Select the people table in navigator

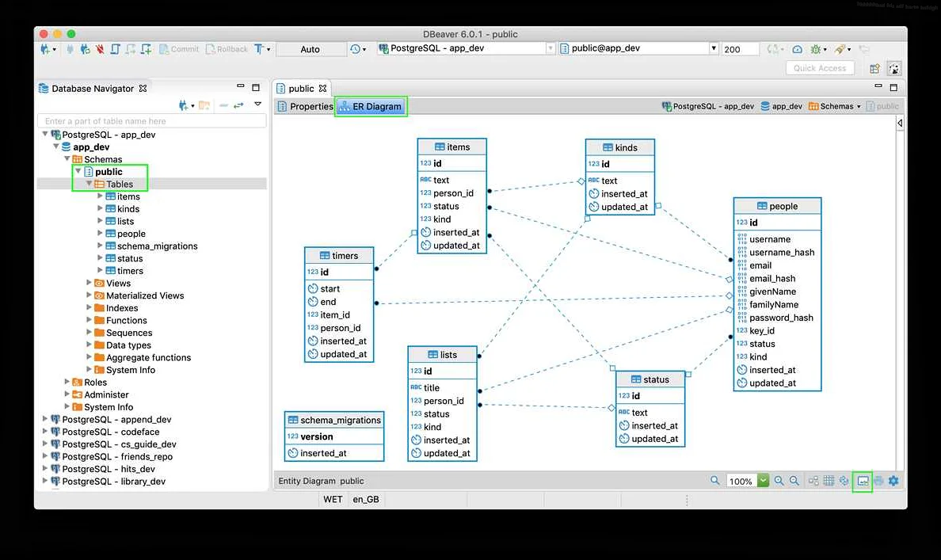click(131, 234)
